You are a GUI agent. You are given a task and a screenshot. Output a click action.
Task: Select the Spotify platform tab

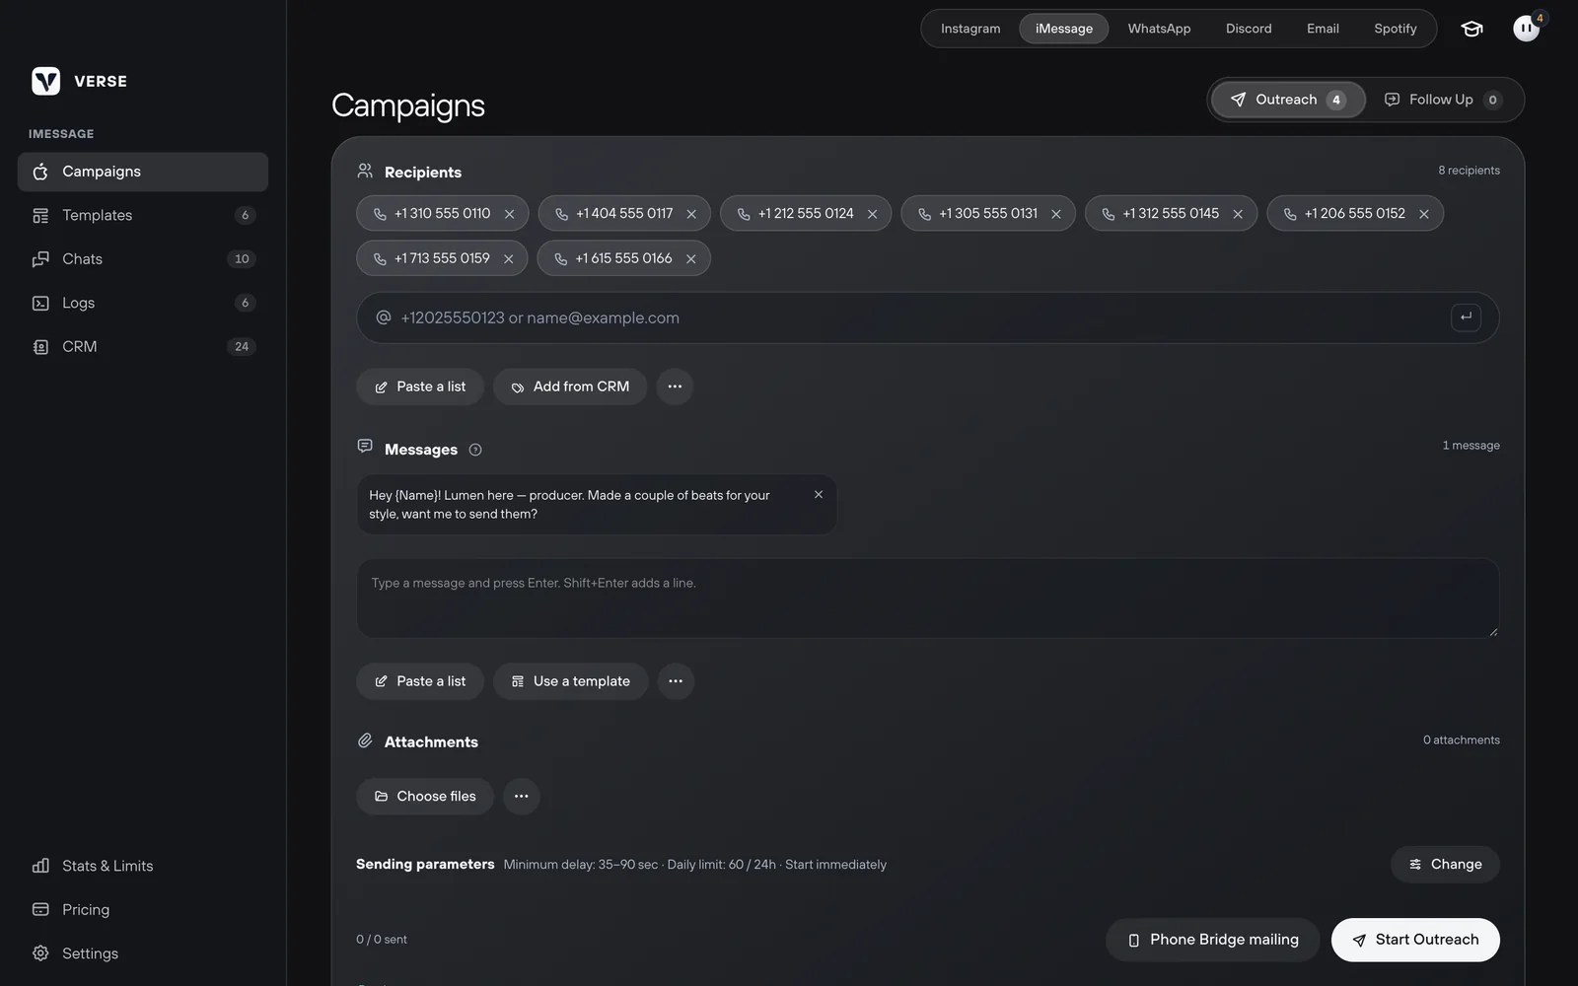1395,29
